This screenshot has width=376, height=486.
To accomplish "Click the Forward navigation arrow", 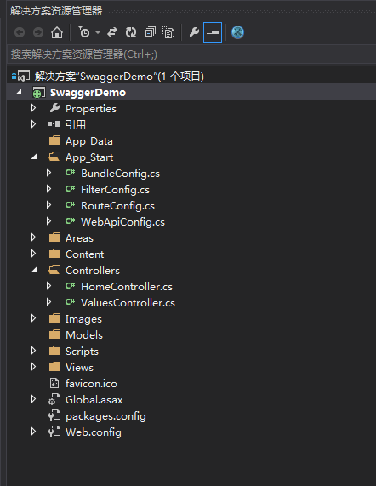I will pos(38,32).
